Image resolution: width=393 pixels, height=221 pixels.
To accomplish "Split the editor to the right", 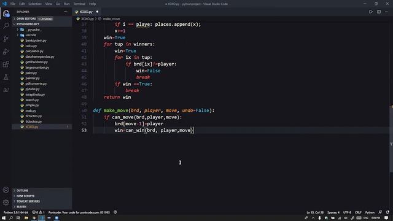I will pyautogui.click(x=379, y=12).
